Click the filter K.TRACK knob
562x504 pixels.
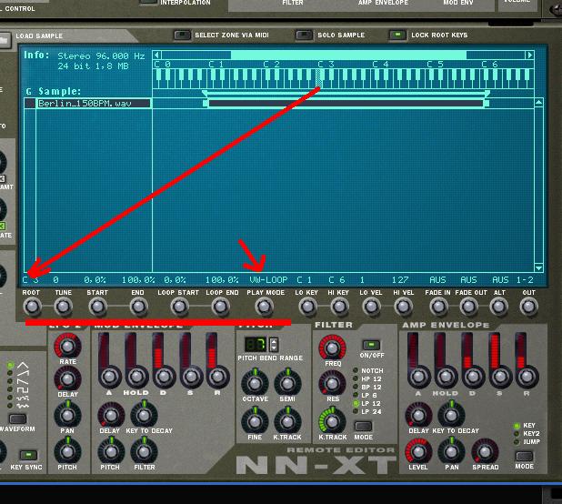(x=332, y=421)
